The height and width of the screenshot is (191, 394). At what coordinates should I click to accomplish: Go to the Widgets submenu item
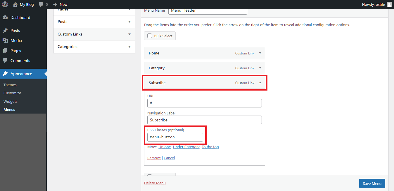[11, 101]
